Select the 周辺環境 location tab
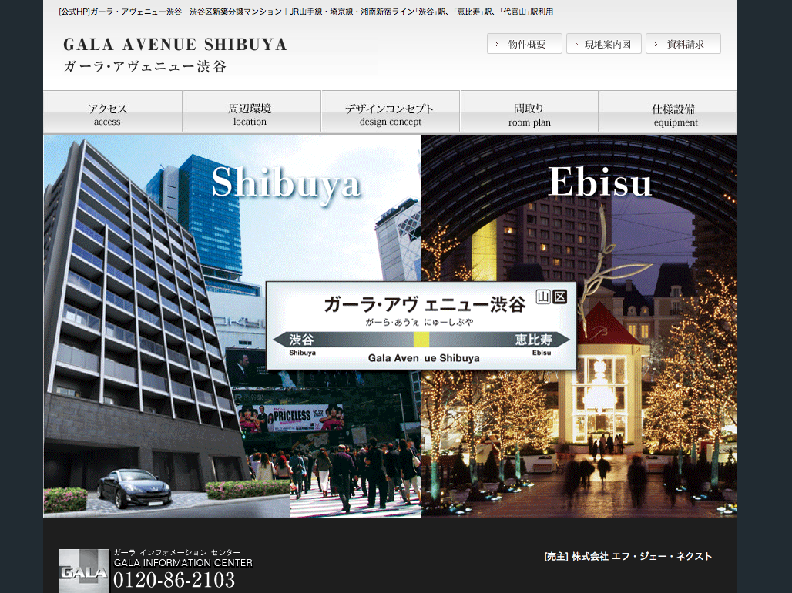The image size is (792, 593). pos(251,112)
